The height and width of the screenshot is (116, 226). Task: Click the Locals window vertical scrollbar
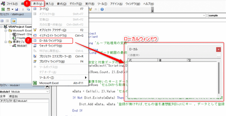pyautogui.click(x=219, y=78)
